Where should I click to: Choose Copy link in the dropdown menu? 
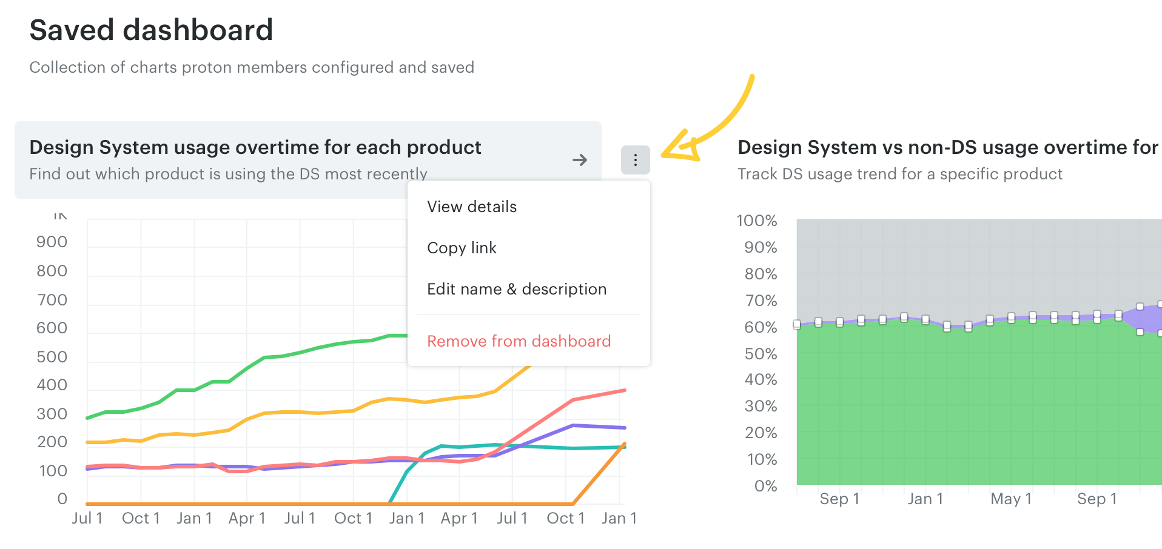point(462,248)
